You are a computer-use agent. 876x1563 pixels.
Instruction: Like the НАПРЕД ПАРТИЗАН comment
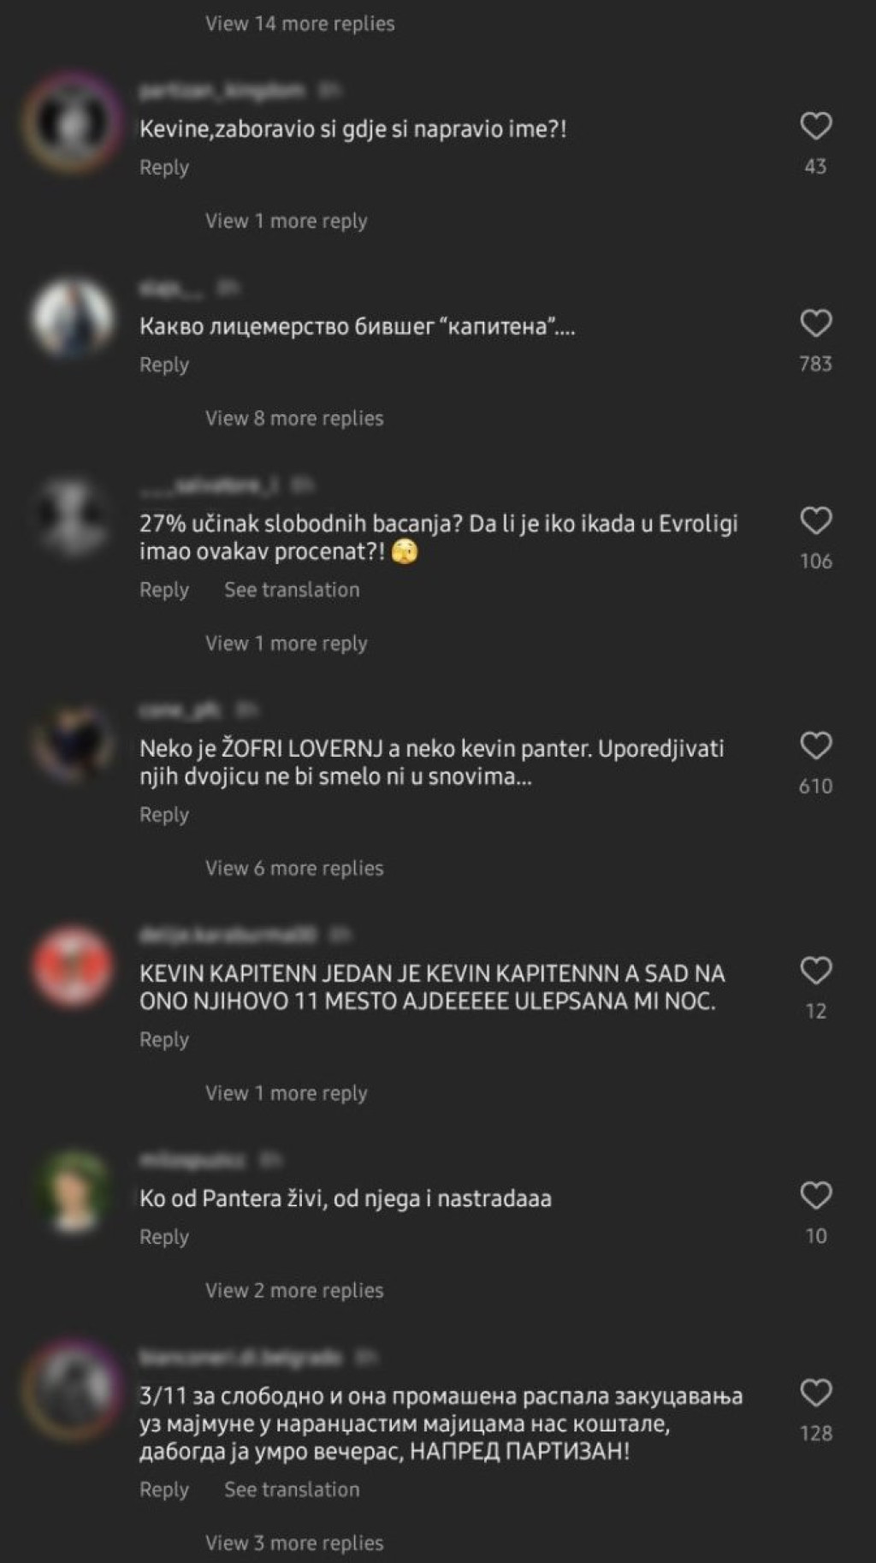coord(815,1394)
